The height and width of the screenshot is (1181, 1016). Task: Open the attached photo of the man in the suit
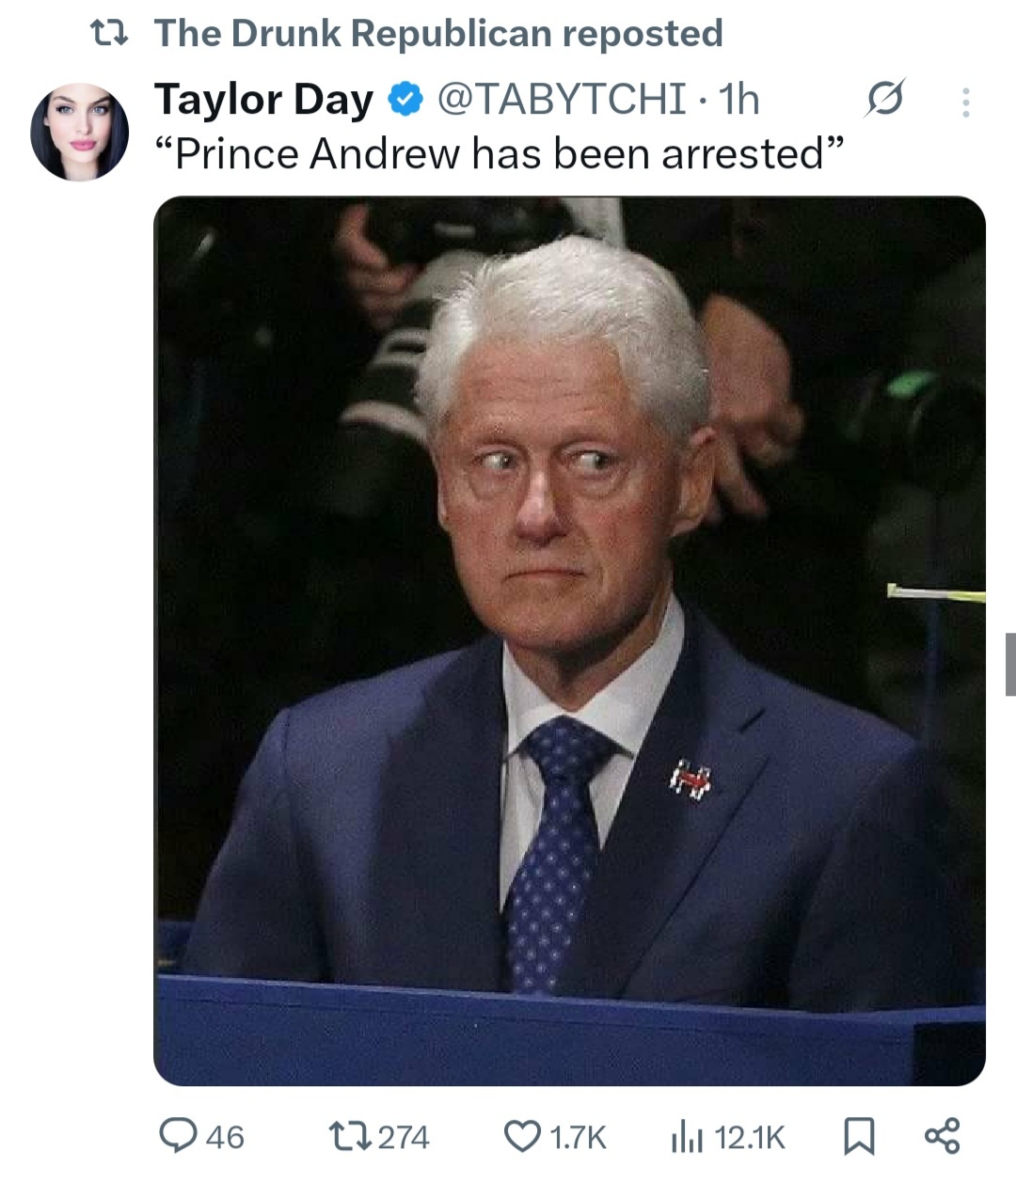569,639
